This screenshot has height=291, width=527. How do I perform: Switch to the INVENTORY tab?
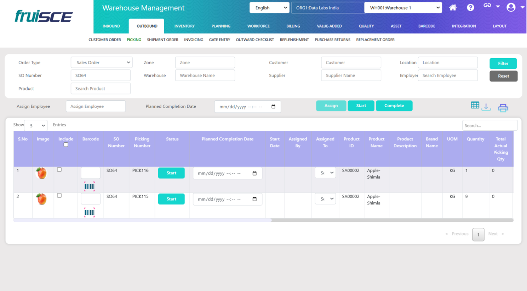184,26
